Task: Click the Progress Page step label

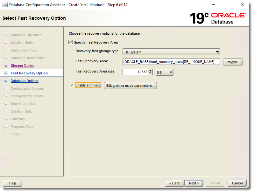Action: click(22, 127)
